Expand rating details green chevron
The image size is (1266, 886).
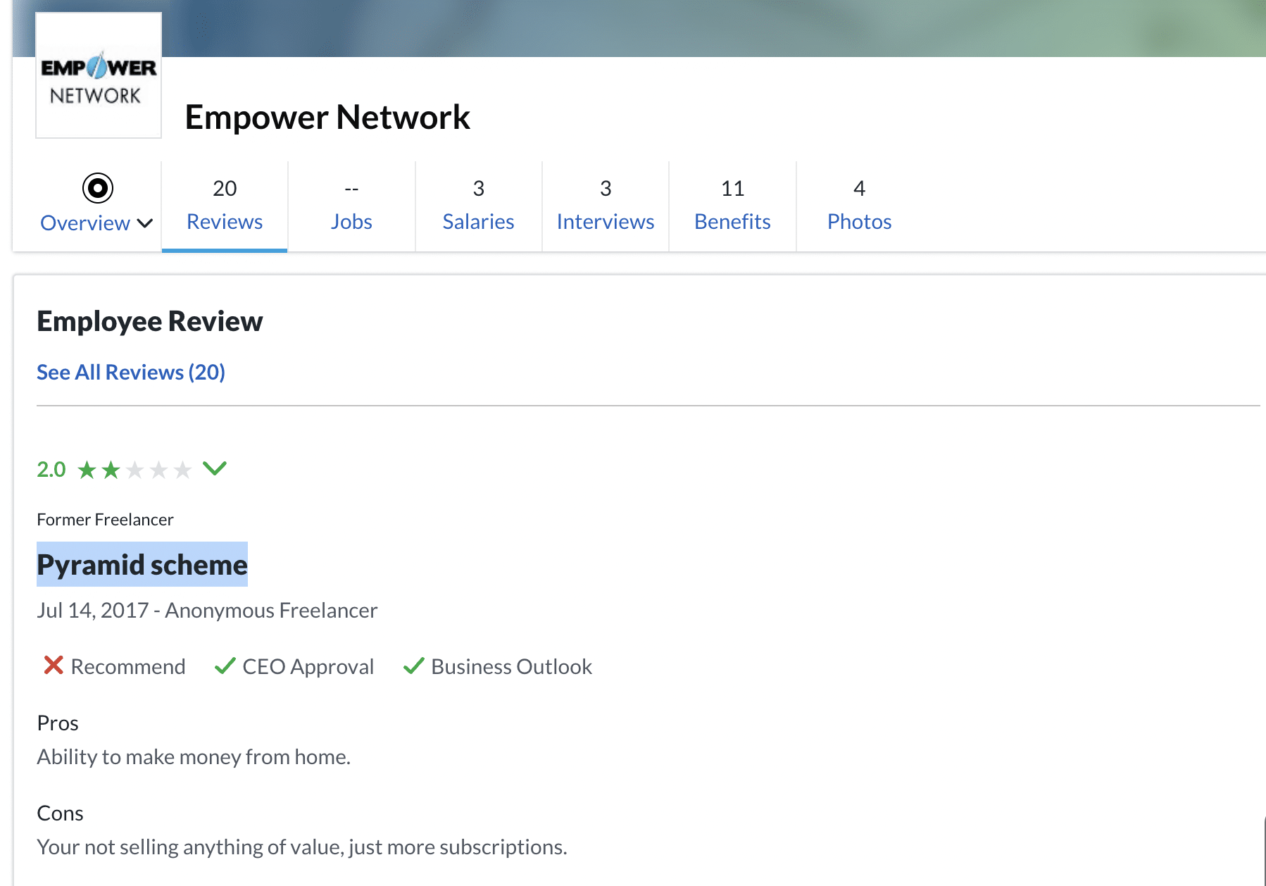tap(215, 468)
